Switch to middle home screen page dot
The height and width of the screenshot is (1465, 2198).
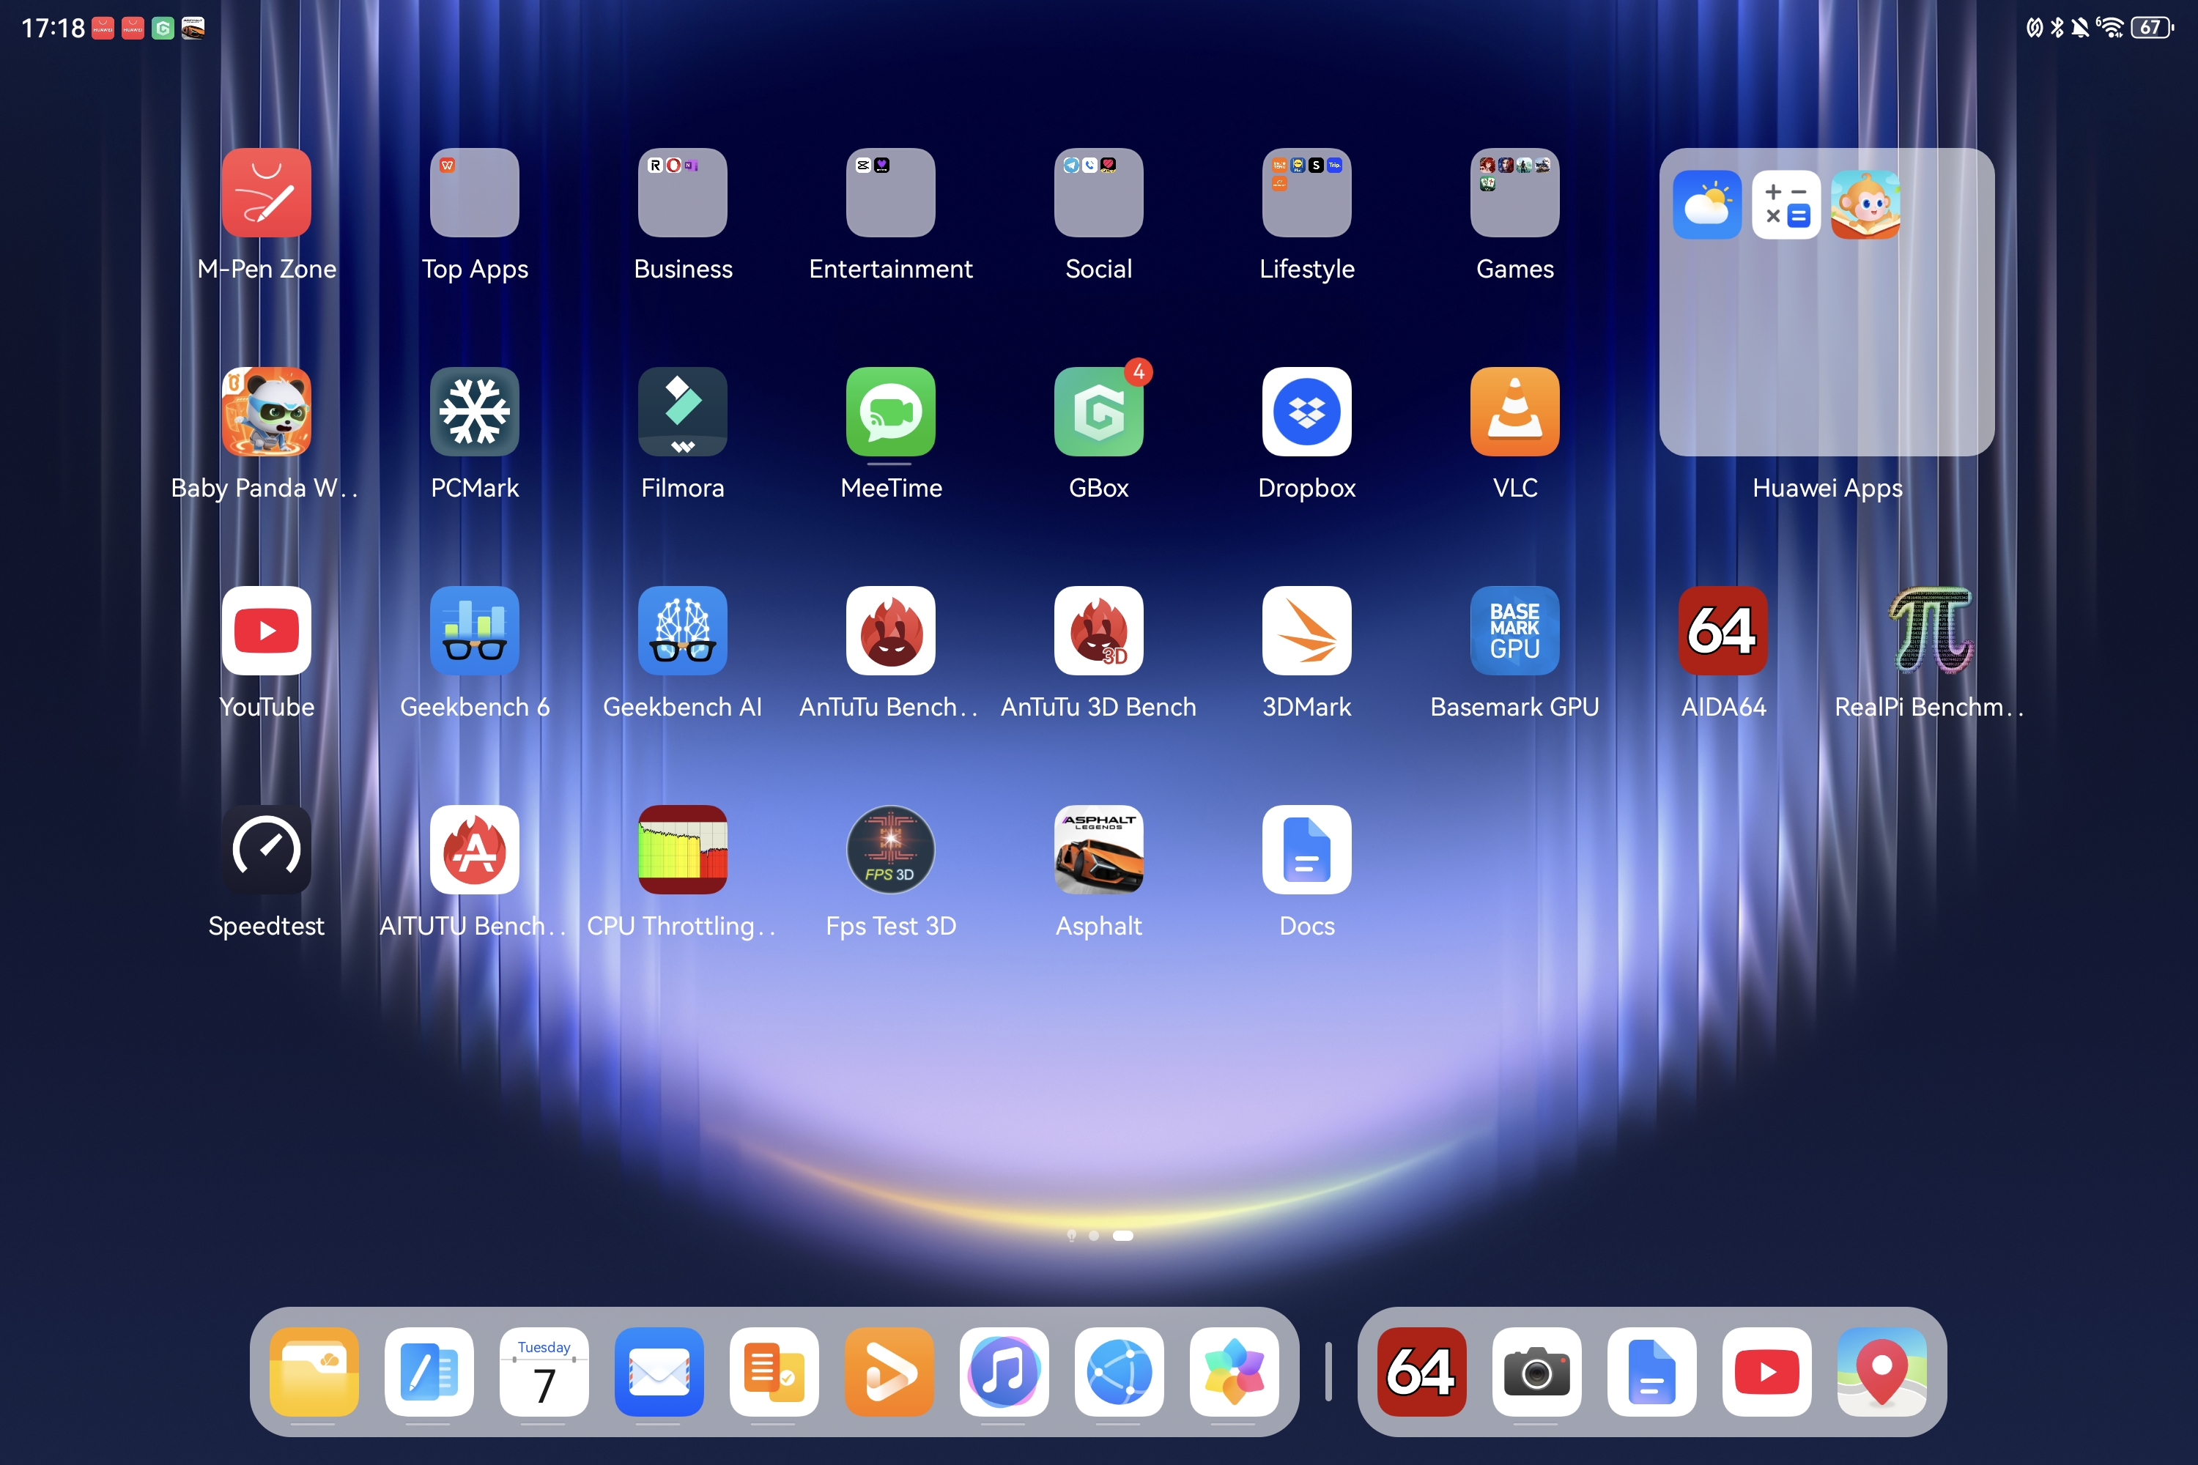click(1093, 1235)
